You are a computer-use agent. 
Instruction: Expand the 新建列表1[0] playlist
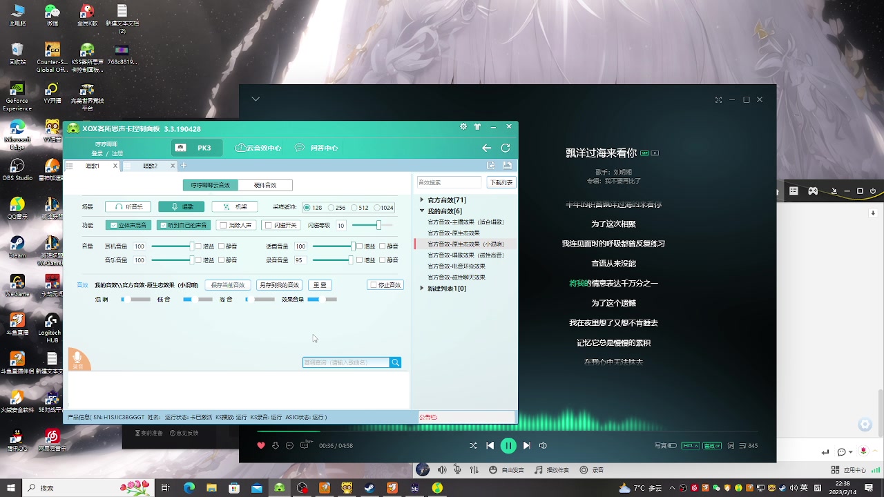421,288
